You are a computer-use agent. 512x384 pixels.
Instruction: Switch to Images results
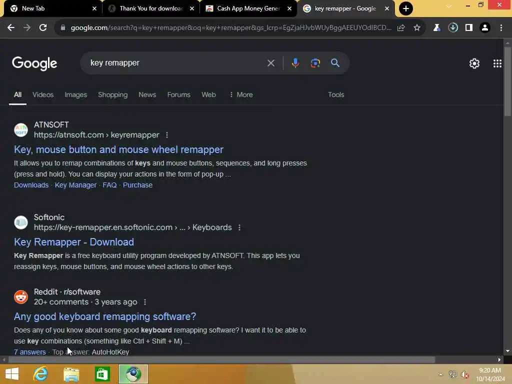click(76, 94)
